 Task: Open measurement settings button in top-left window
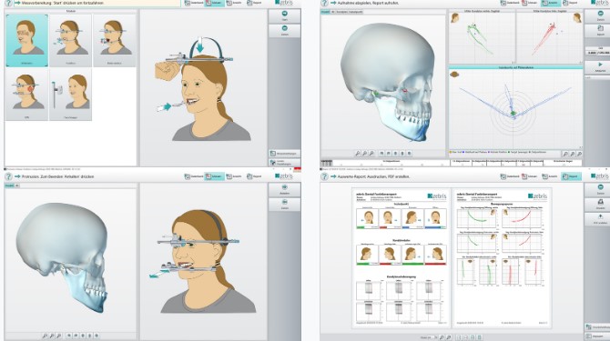tap(284, 154)
